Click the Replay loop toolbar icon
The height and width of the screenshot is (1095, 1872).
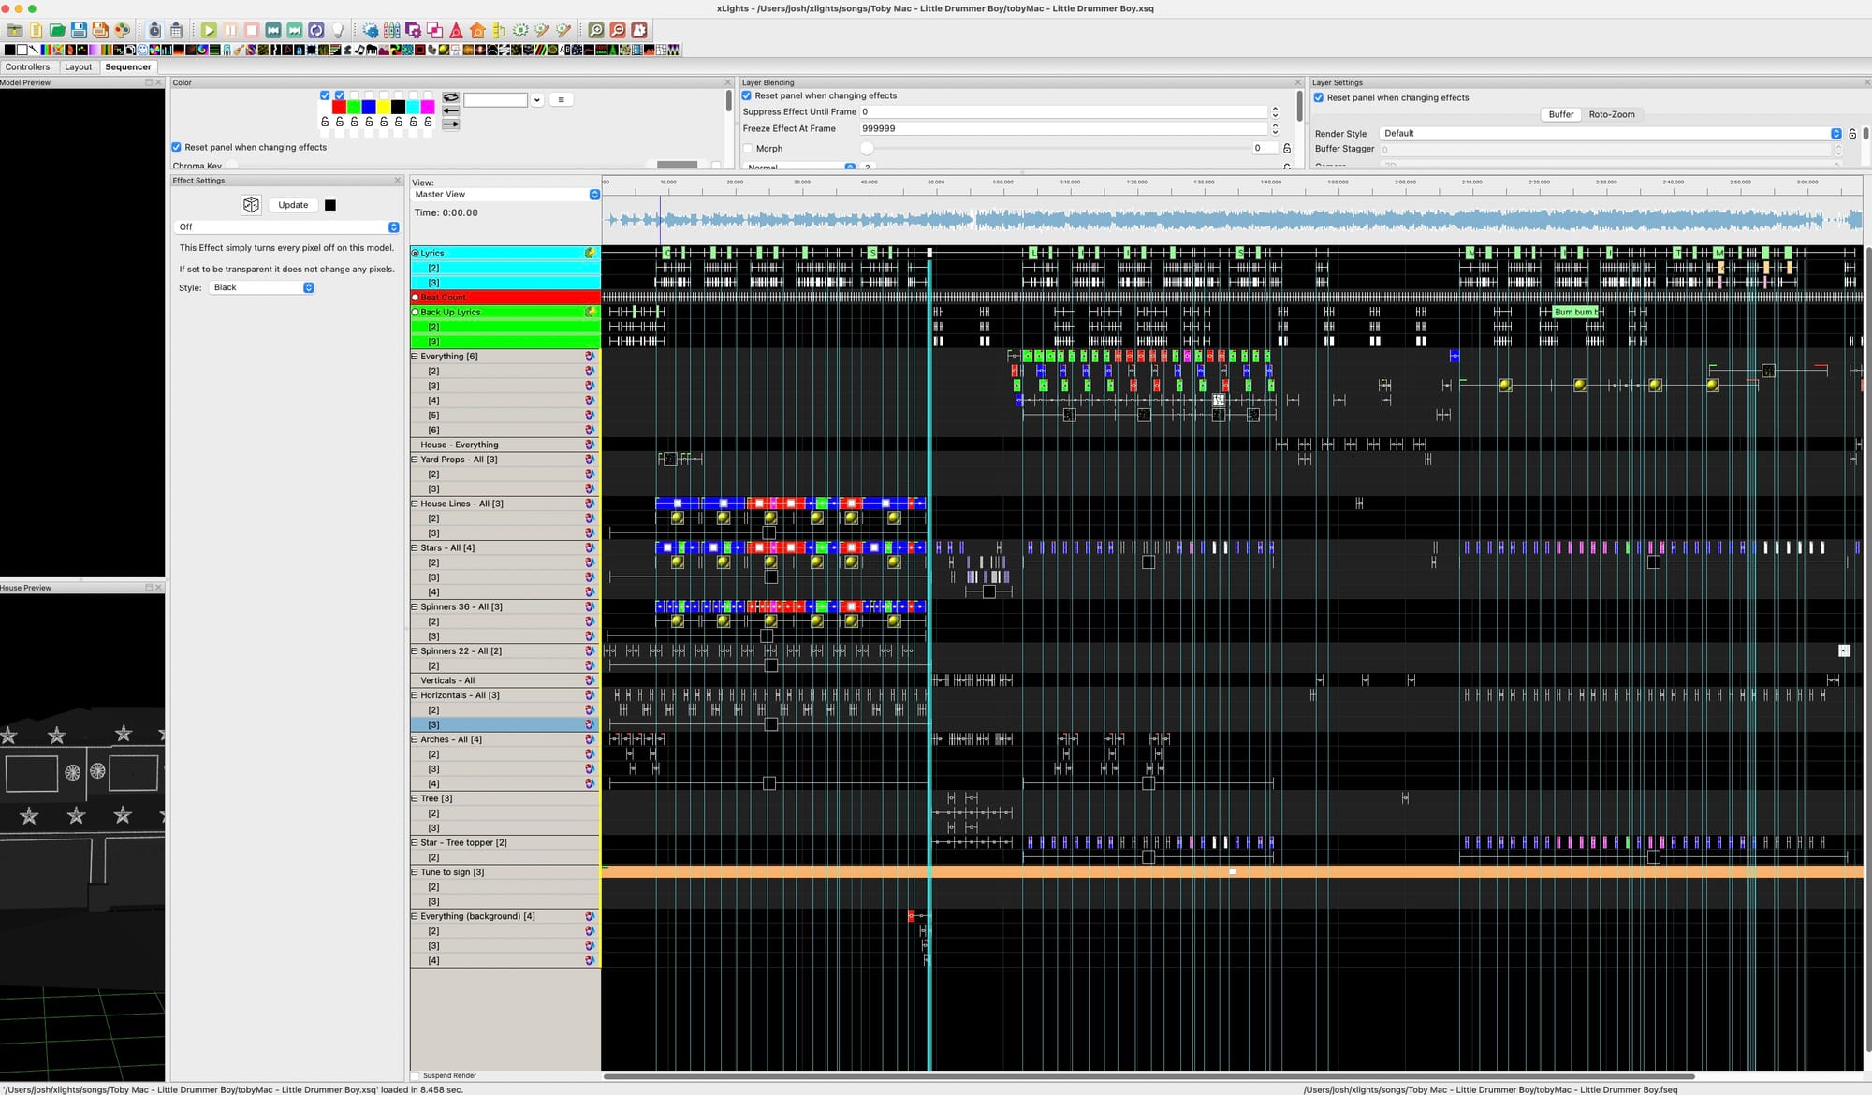316,31
